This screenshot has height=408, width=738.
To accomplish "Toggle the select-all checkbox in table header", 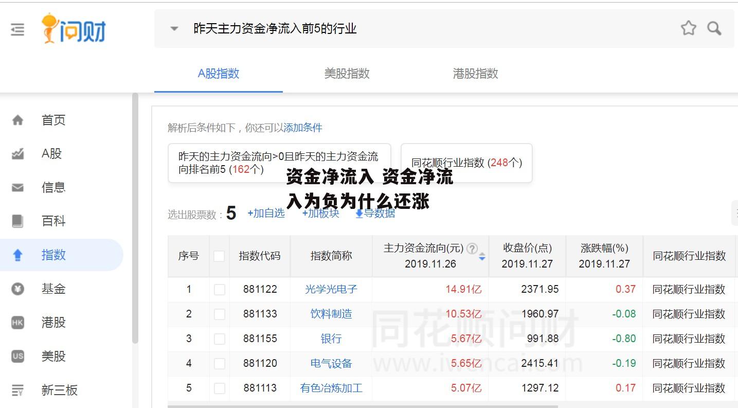I will [x=219, y=256].
